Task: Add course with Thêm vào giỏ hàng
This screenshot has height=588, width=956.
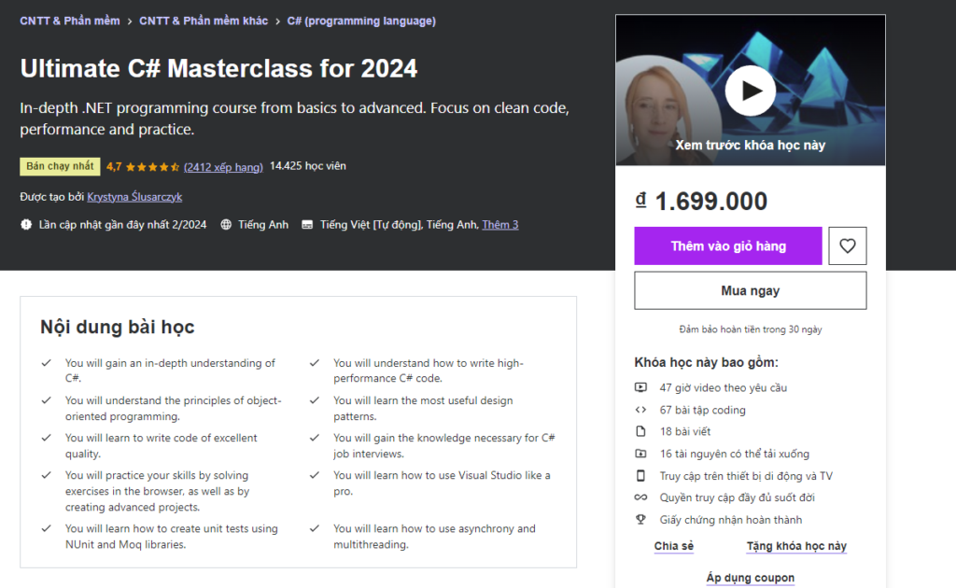Action: pos(728,246)
